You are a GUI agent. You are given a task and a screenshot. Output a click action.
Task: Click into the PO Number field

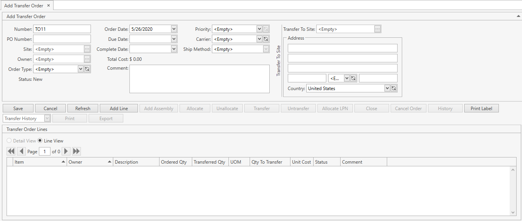point(62,39)
